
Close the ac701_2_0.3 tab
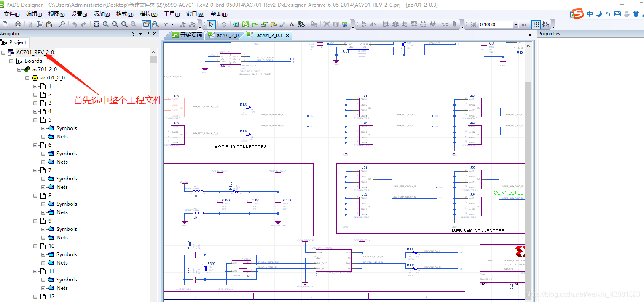[287, 35]
